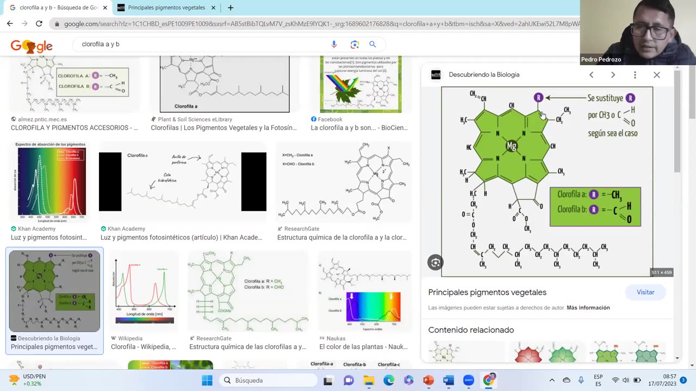Close the image preview panel
The width and height of the screenshot is (696, 391).
657,75
